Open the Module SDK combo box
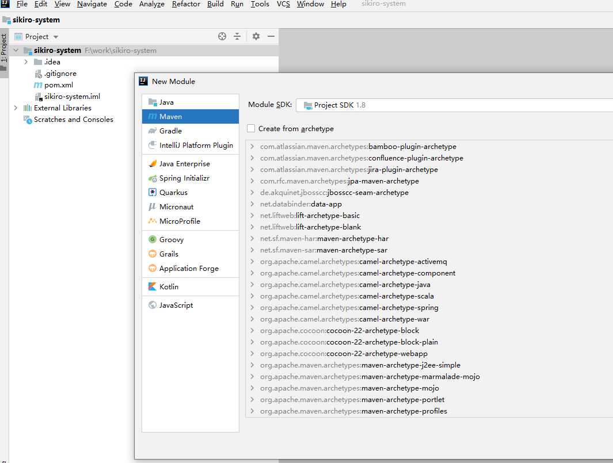The image size is (613, 463). pos(454,105)
